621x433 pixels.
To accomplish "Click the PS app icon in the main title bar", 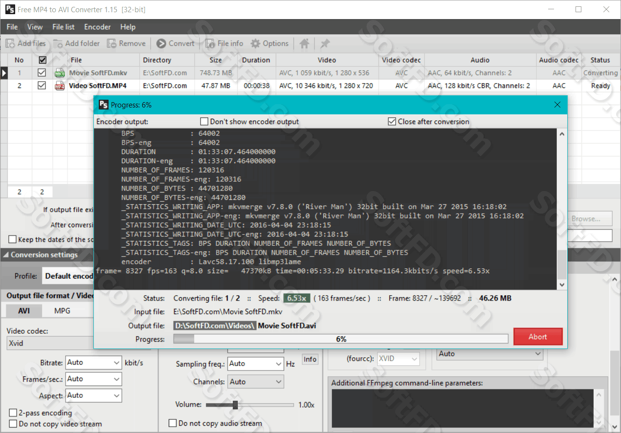I will tap(10, 9).
